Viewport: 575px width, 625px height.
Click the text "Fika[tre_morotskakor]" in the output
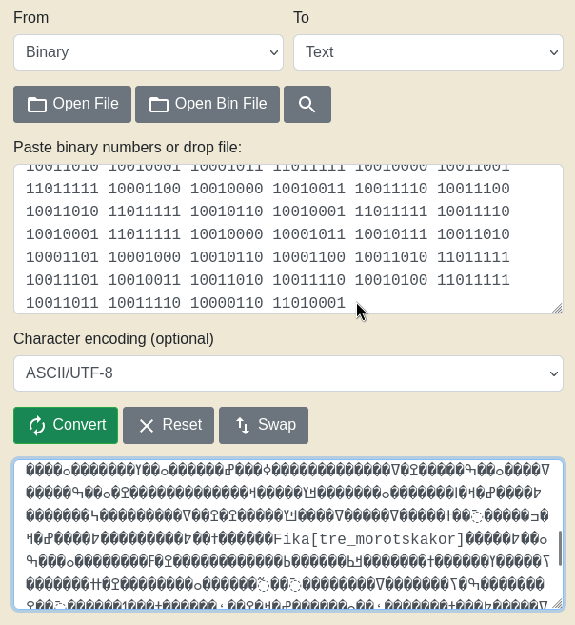click(369, 539)
